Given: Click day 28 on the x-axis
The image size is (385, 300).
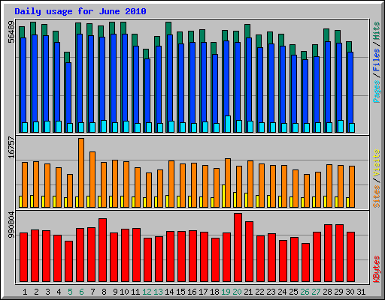Looking at the screenshot, I should click(327, 292).
